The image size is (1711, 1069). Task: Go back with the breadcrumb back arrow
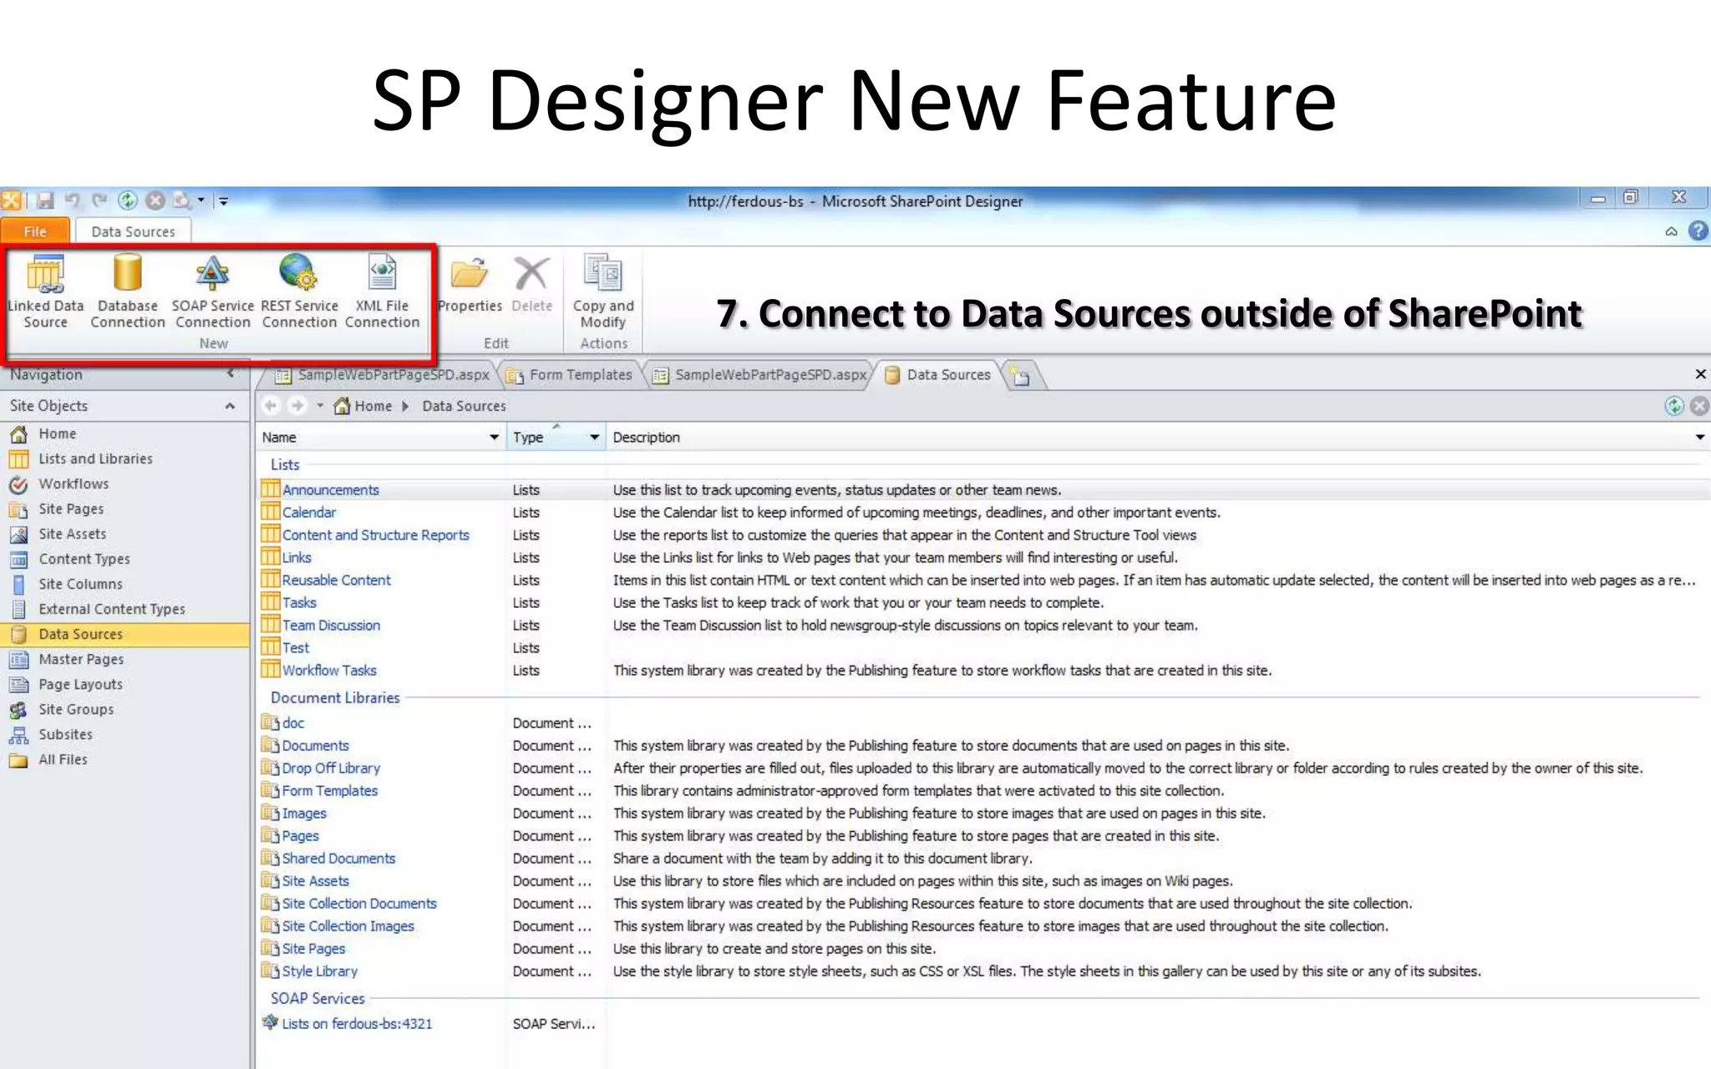(x=271, y=406)
